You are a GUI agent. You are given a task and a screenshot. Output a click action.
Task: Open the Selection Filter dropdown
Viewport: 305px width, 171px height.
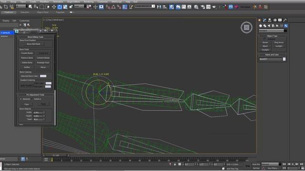pos(21,6)
